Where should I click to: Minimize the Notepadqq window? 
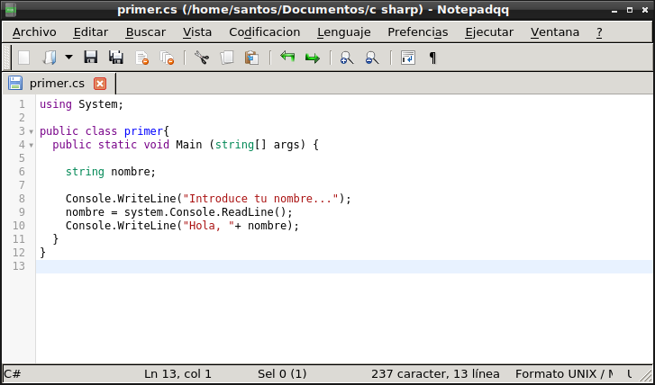[615, 10]
